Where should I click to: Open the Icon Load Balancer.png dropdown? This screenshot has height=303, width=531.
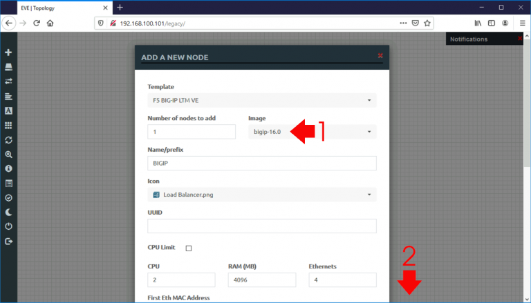(262, 195)
